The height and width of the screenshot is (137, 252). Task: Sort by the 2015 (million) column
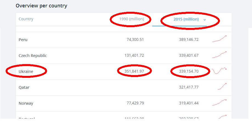pos(186,19)
